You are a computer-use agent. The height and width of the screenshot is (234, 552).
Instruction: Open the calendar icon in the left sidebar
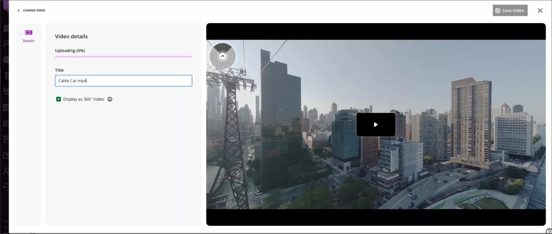pos(6,107)
